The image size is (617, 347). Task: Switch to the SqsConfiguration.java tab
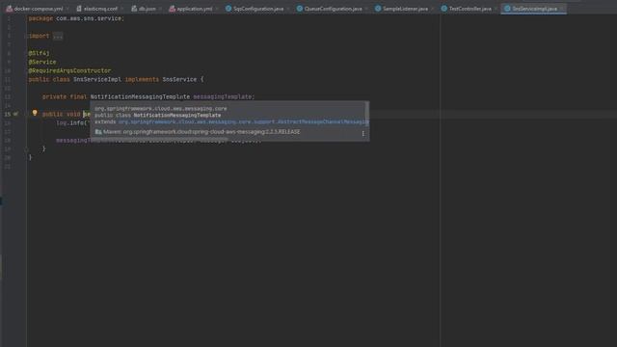(x=258, y=9)
